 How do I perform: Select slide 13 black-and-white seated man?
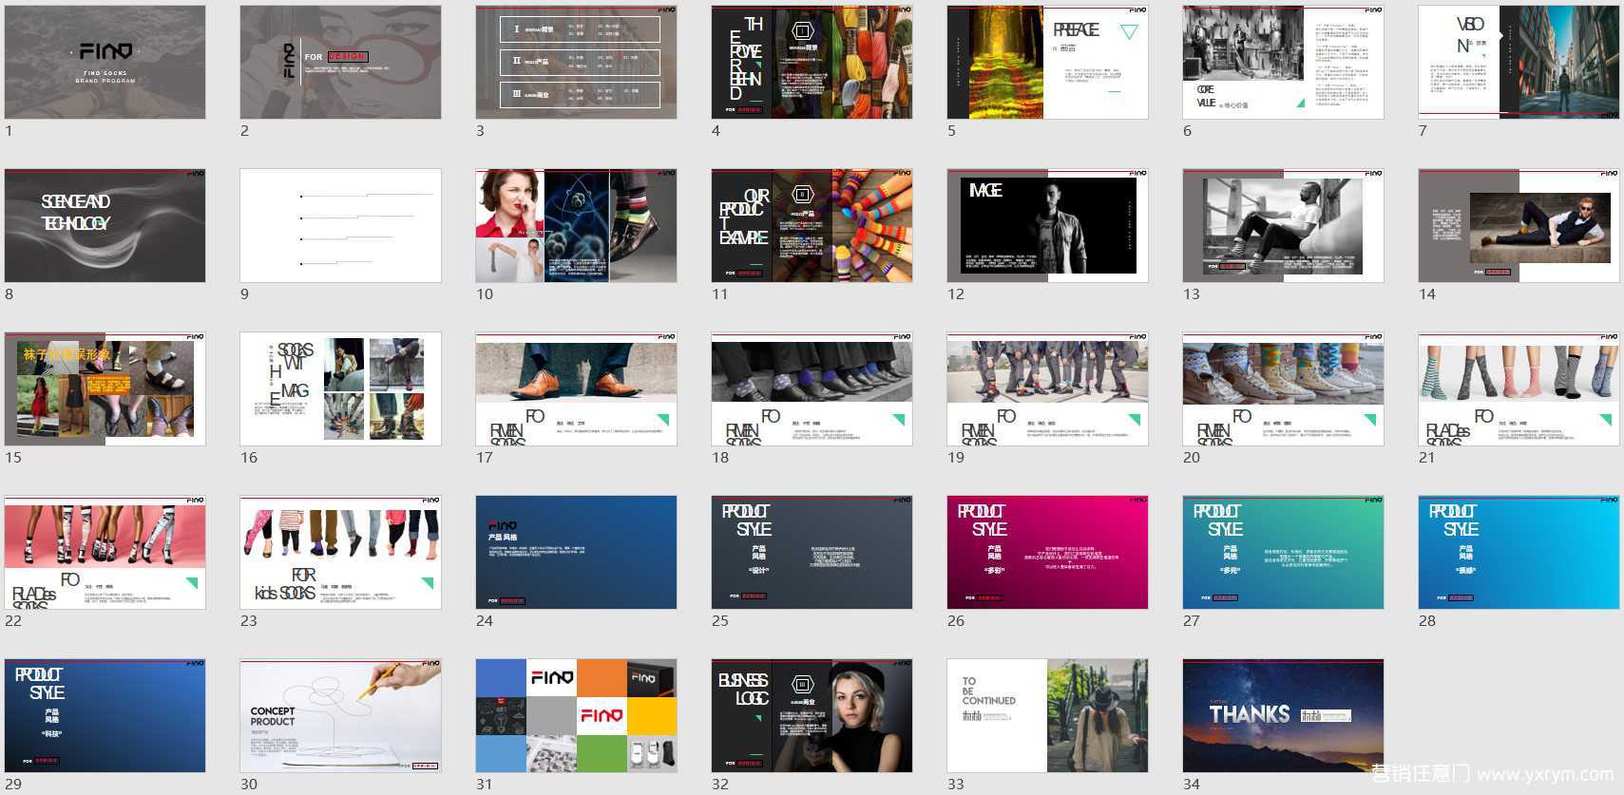click(x=1283, y=225)
